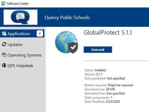This screenshot has height=112, width=149.
Task: Click Estimated time: Not specified
Action: tap(104, 93)
